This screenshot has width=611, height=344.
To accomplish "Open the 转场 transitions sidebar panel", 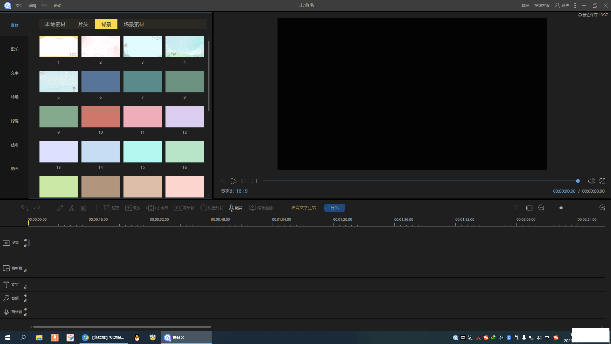I will pyautogui.click(x=15, y=97).
